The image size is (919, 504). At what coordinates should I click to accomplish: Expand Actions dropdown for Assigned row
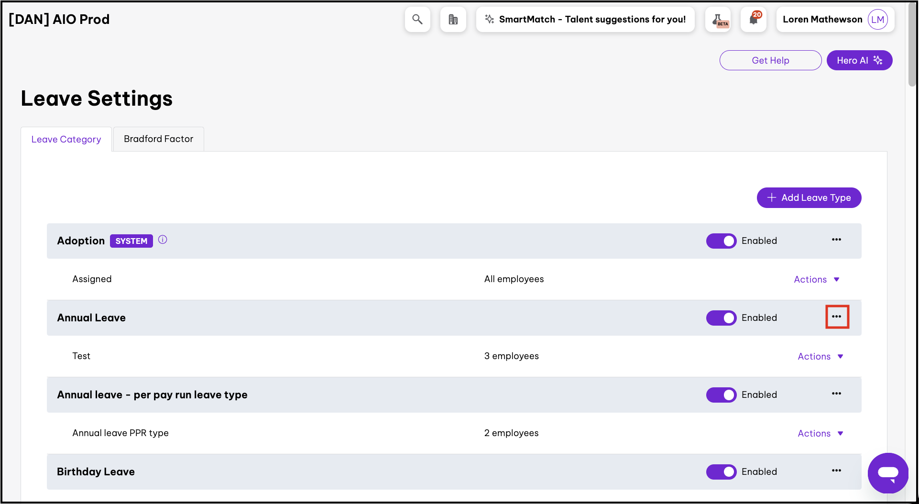(x=816, y=280)
